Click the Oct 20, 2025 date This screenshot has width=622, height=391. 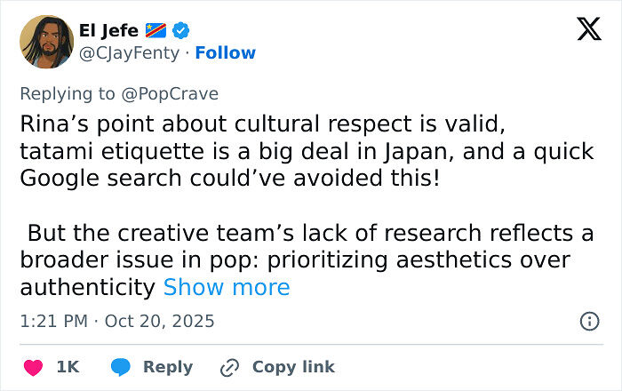[x=159, y=321]
